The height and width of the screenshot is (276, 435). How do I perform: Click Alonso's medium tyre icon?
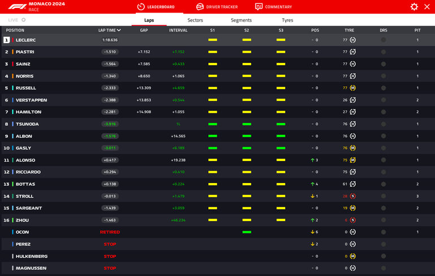(x=352, y=160)
